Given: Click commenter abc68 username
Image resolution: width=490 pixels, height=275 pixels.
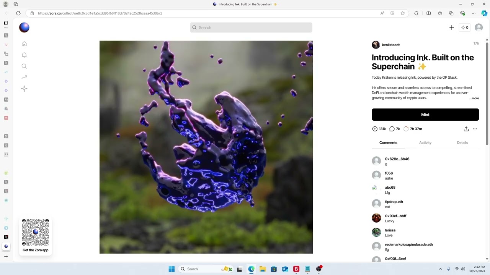Looking at the screenshot, I should coord(390,188).
